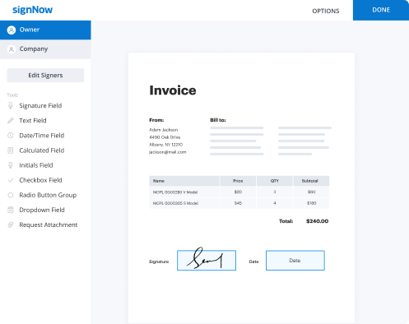This screenshot has width=409, height=324.
Task: Click the Invoice heading on the document
Action: click(x=173, y=90)
